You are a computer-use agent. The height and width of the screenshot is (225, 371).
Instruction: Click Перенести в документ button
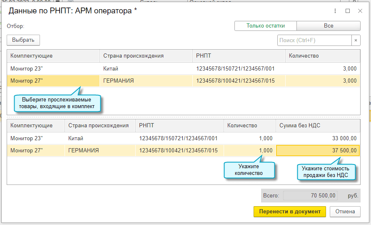pos(289,212)
